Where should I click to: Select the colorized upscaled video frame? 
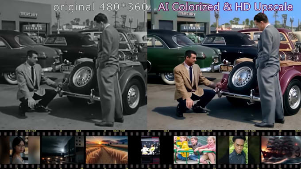[x=224, y=65]
